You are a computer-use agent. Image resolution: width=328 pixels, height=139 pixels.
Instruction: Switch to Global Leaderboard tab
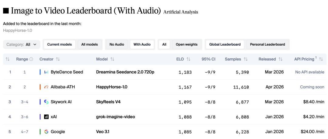click(225, 44)
